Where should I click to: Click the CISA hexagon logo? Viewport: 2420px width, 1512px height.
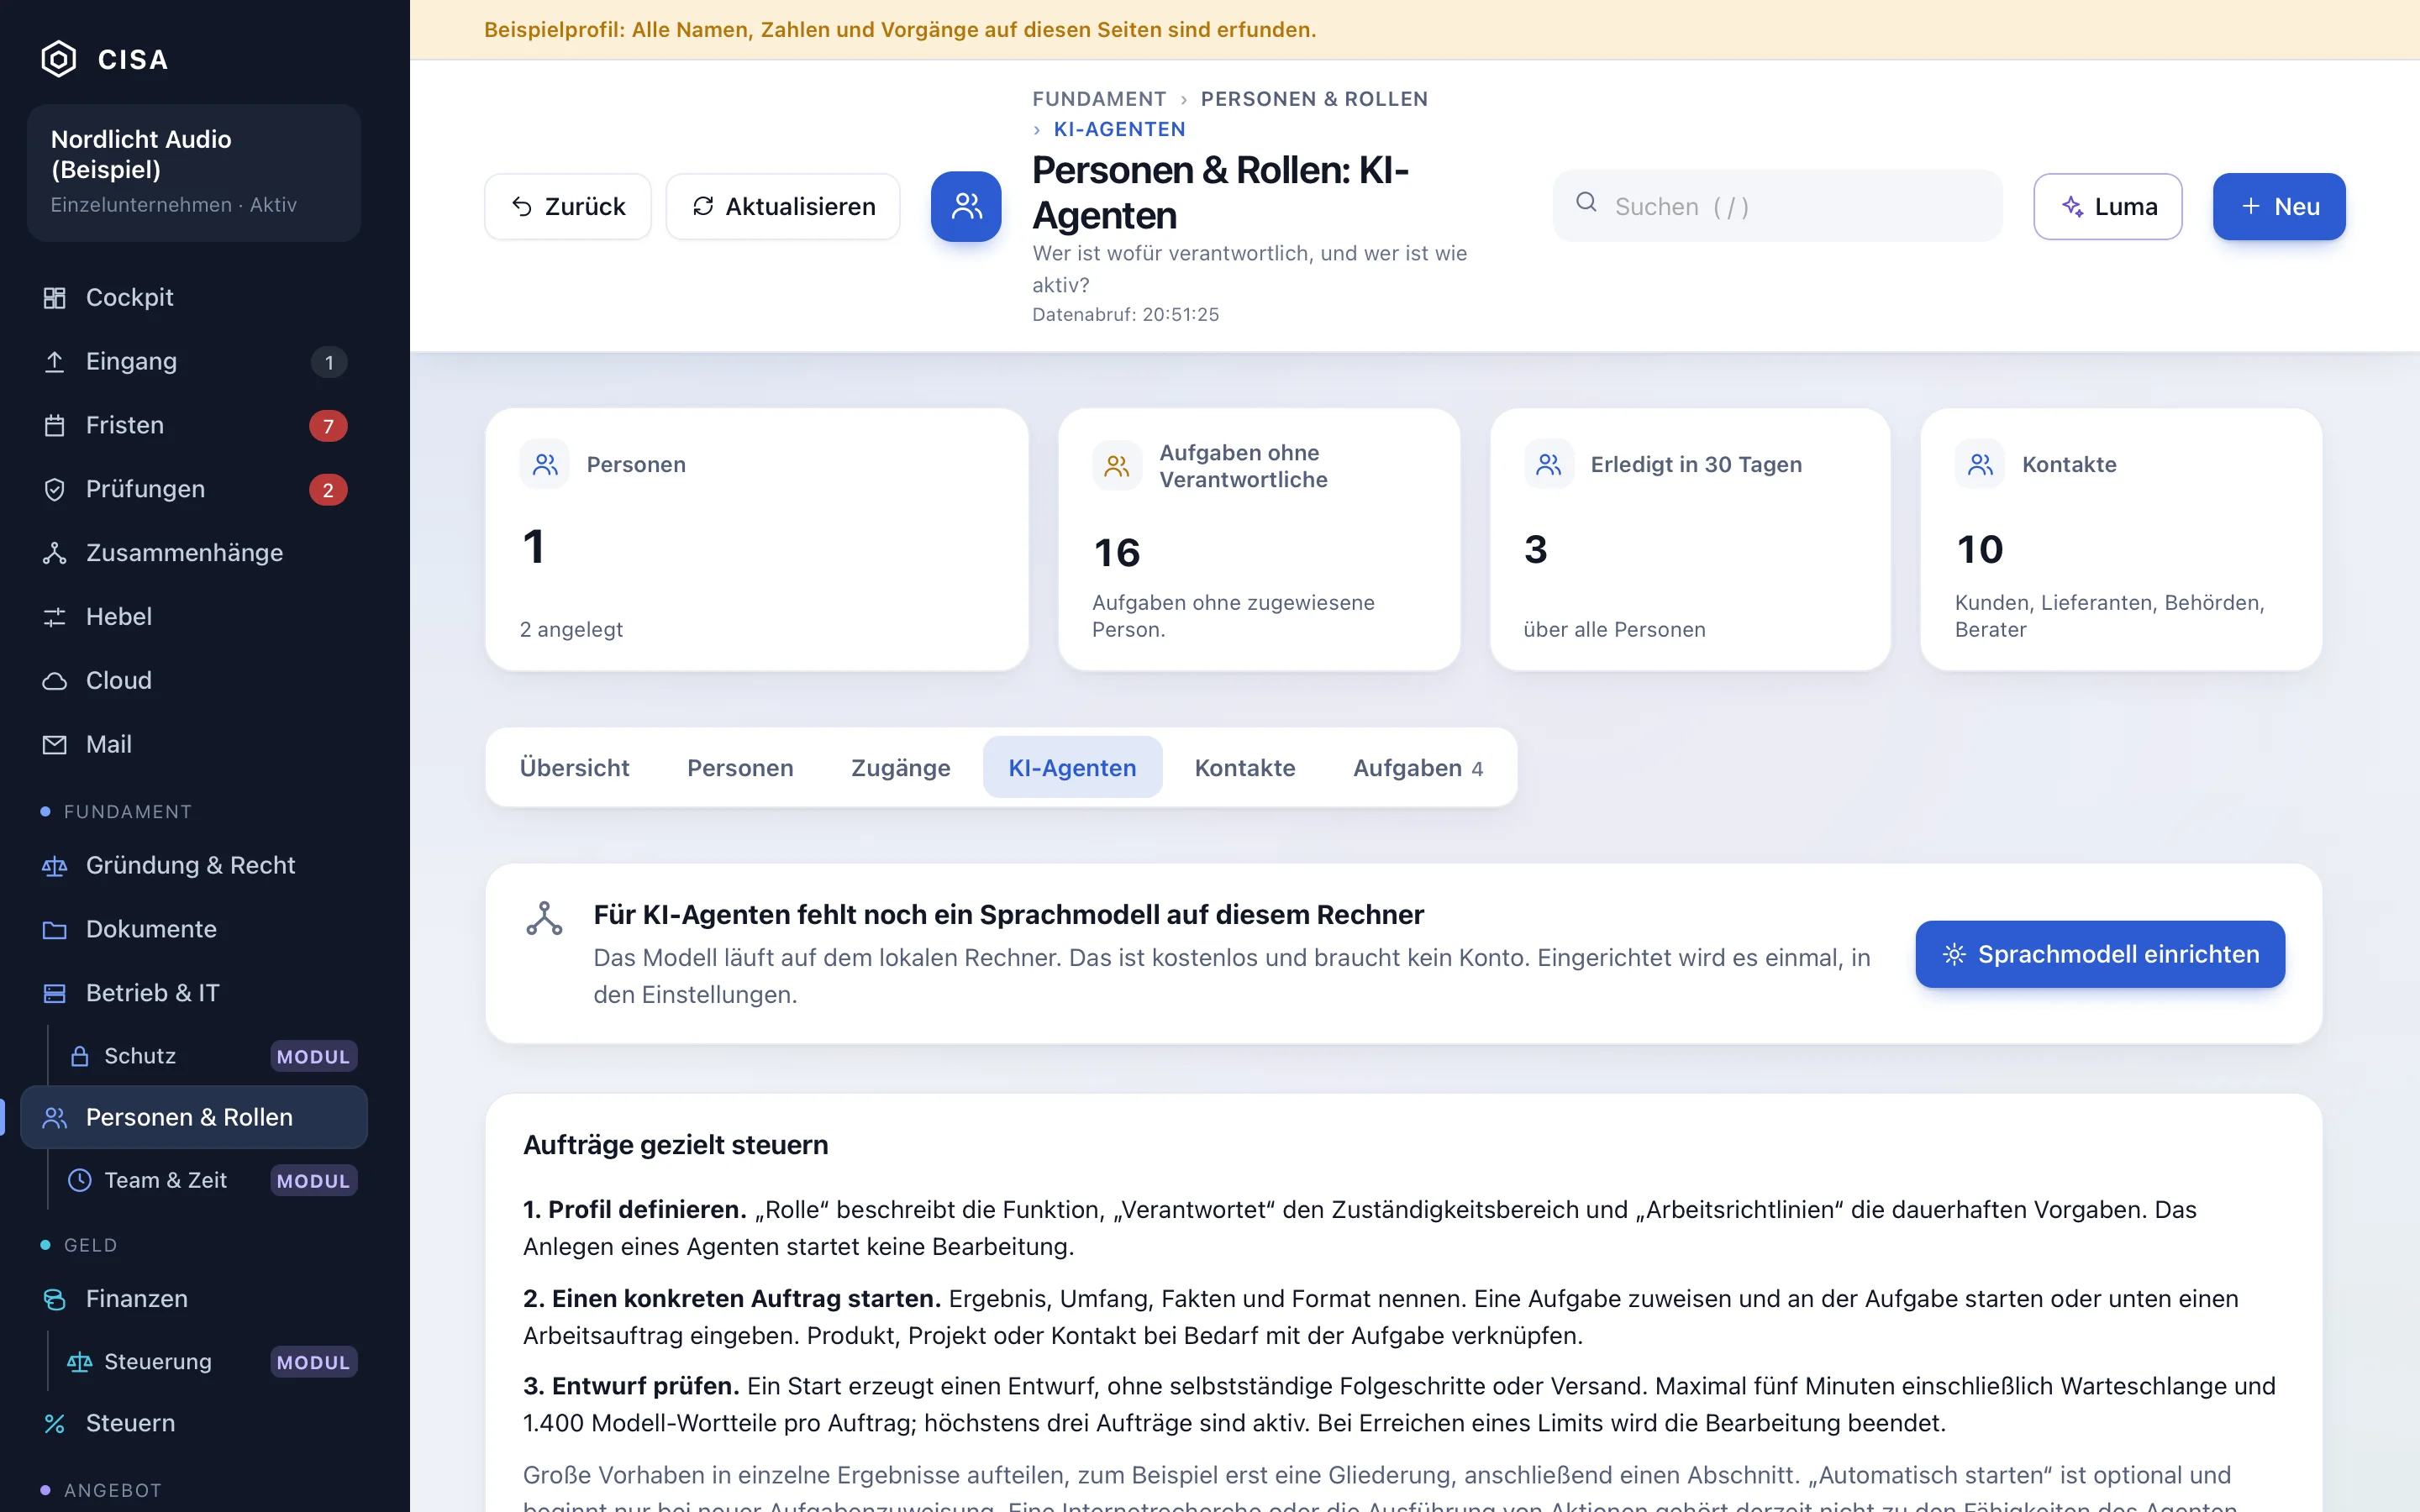tap(58, 59)
